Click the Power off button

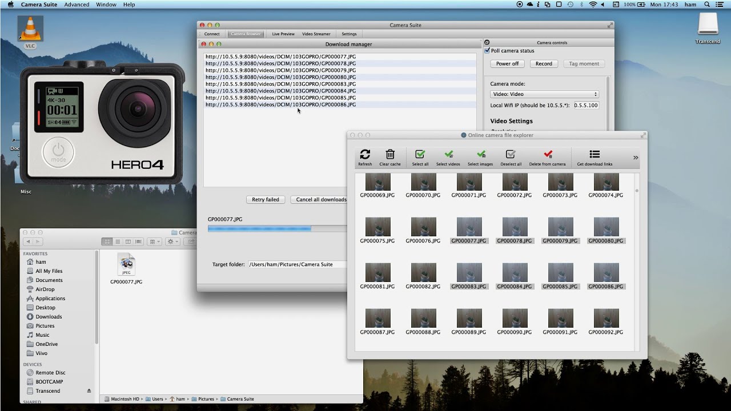[x=508, y=64]
